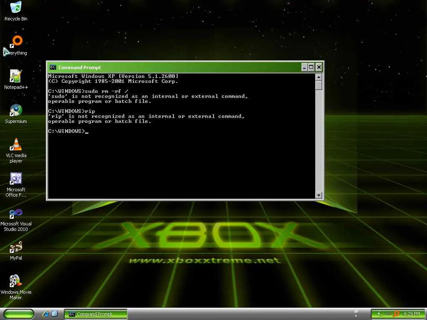The image size is (427, 320).
Task: Click the dash-shaped tray icon
Action: [388, 314]
